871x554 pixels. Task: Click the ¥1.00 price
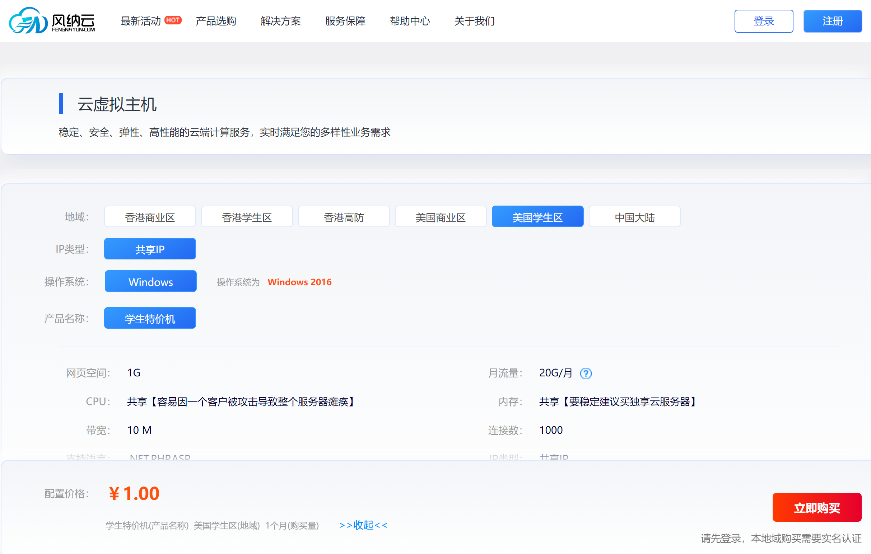point(134,493)
